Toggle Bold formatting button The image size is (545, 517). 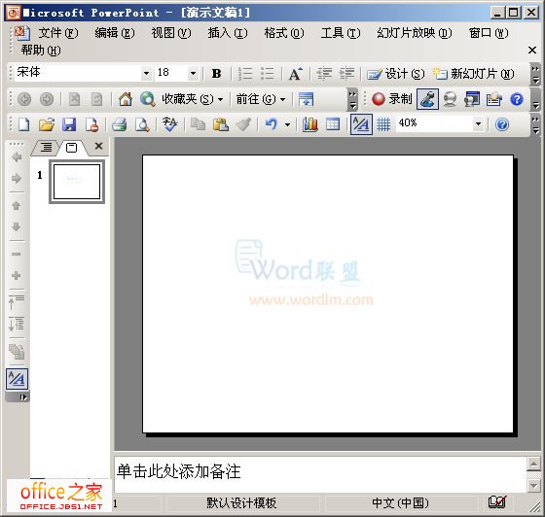pos(216,74)
